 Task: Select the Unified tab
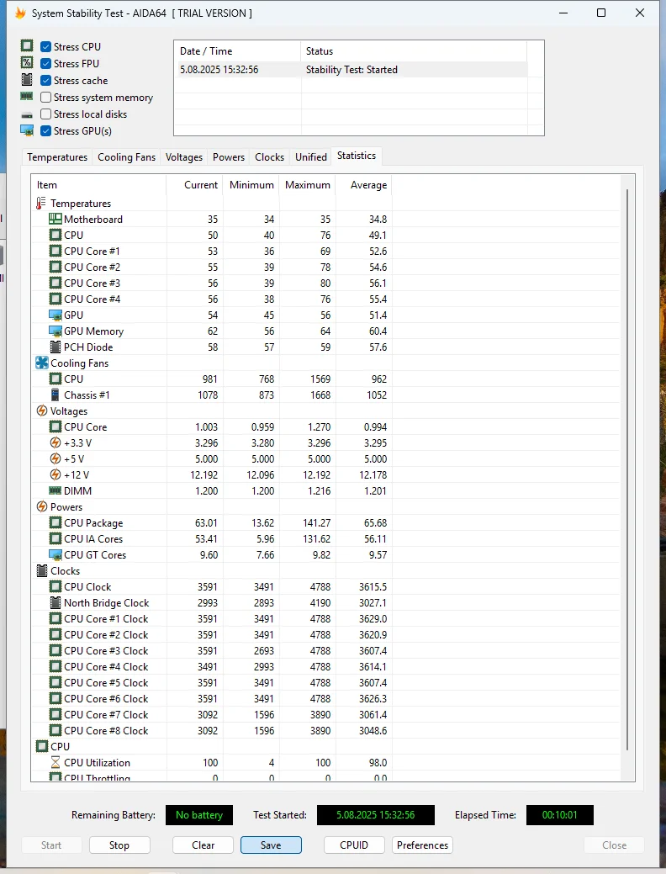311,157
